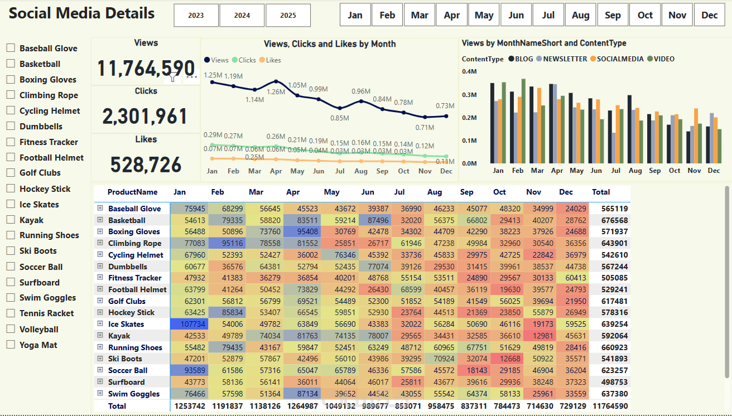
Task: Select the Climbing Rope cell value 95116
Action: 227,243
